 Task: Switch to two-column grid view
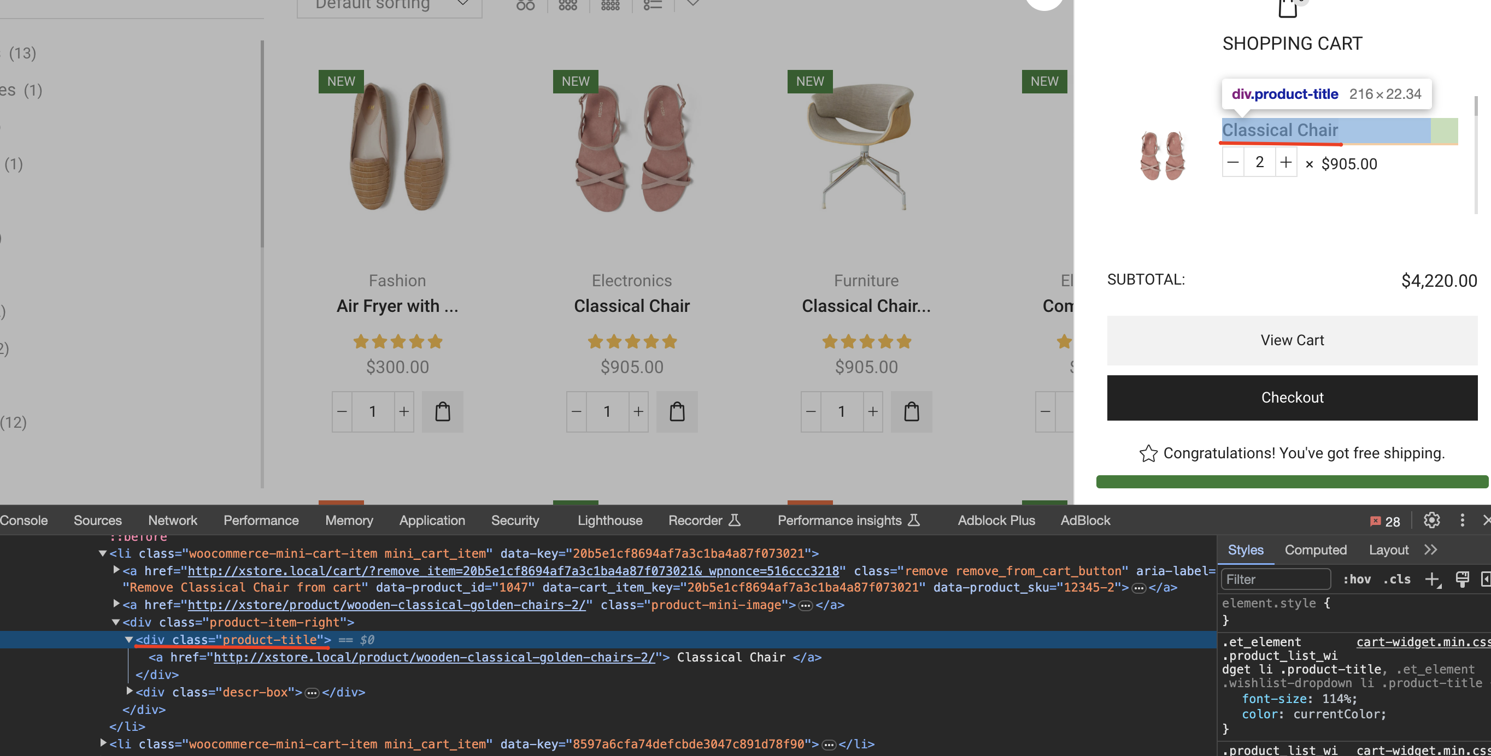pyautogui.click(x=526, y=5)
